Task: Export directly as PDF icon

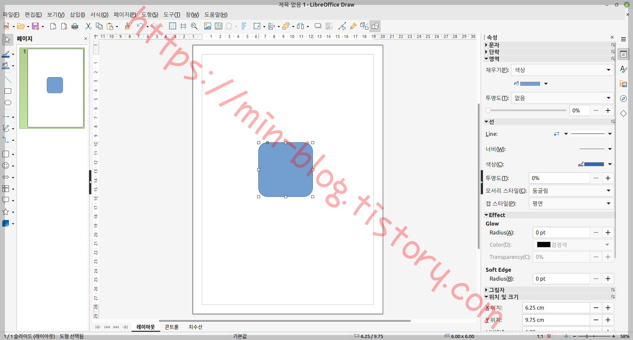Action: [64, 26]
